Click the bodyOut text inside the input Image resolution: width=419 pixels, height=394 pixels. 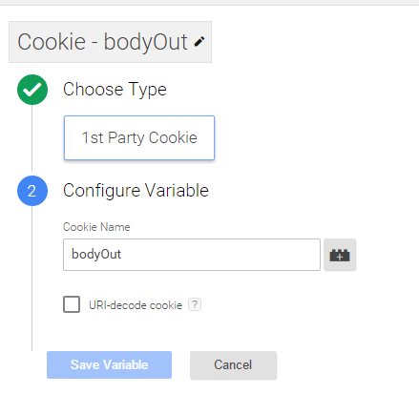click(96, 255)
